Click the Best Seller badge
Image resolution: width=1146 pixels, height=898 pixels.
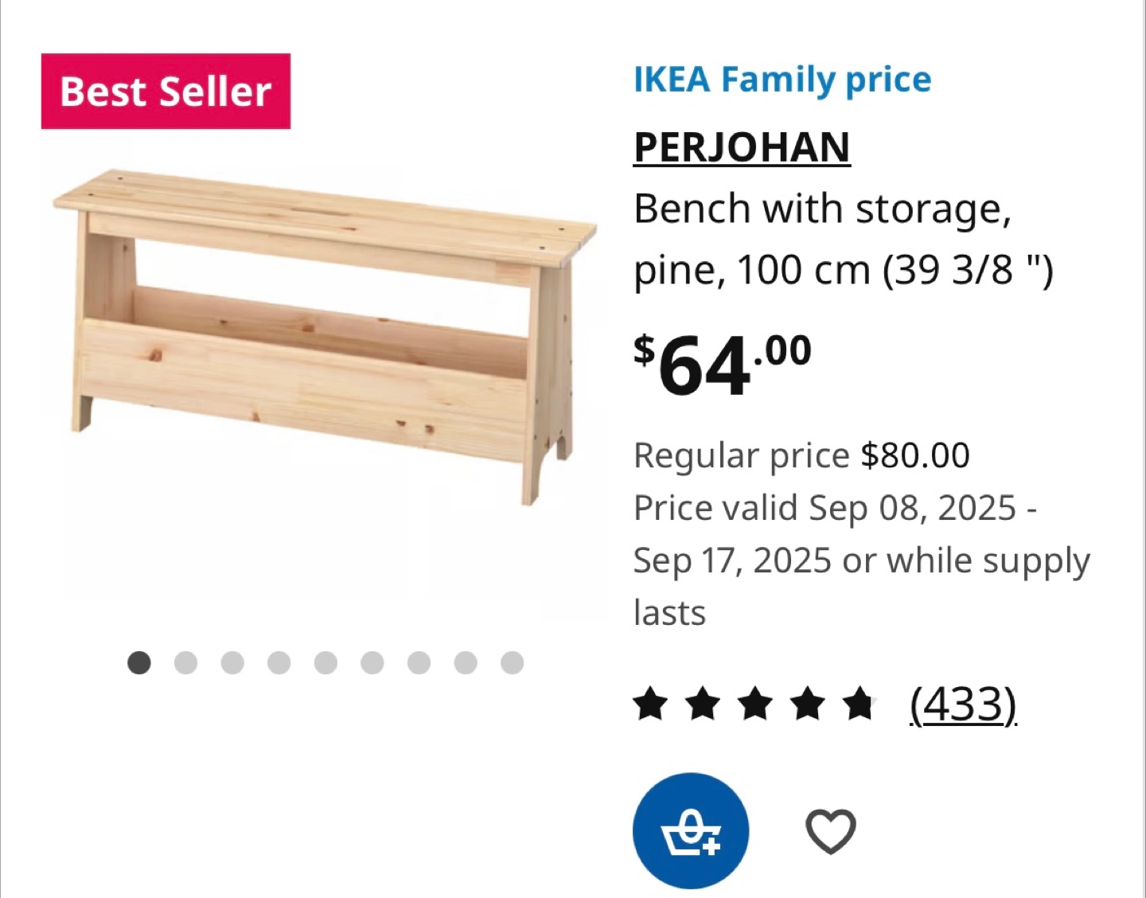(166, 92)
